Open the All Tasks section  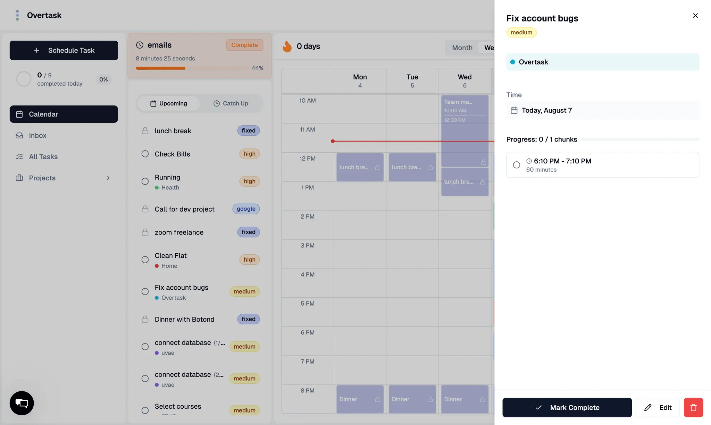(x=64, y=157)
